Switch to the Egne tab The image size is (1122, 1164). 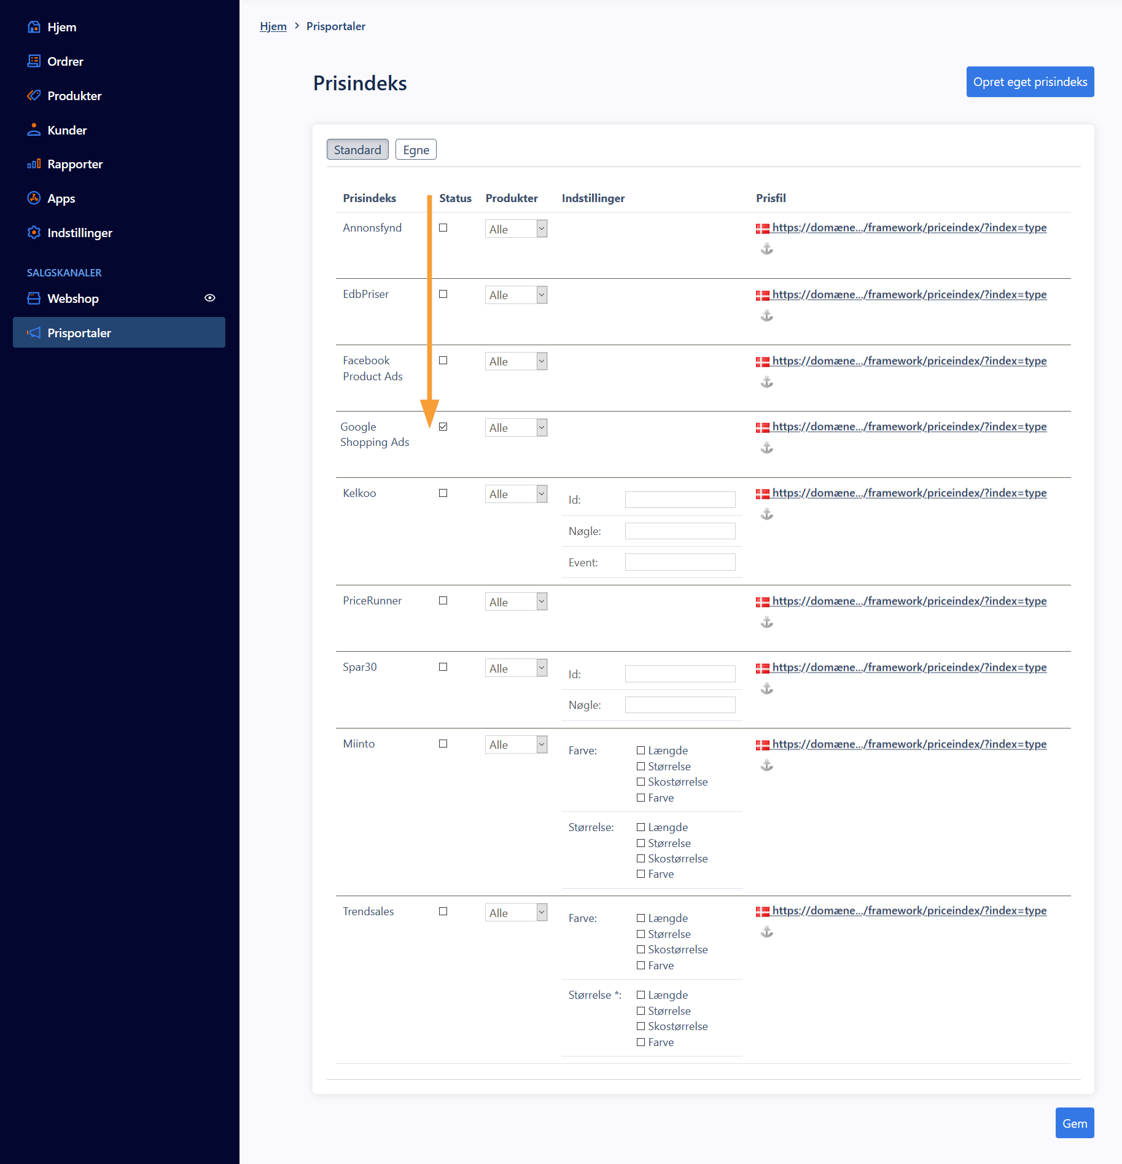[x=416, y=150]
